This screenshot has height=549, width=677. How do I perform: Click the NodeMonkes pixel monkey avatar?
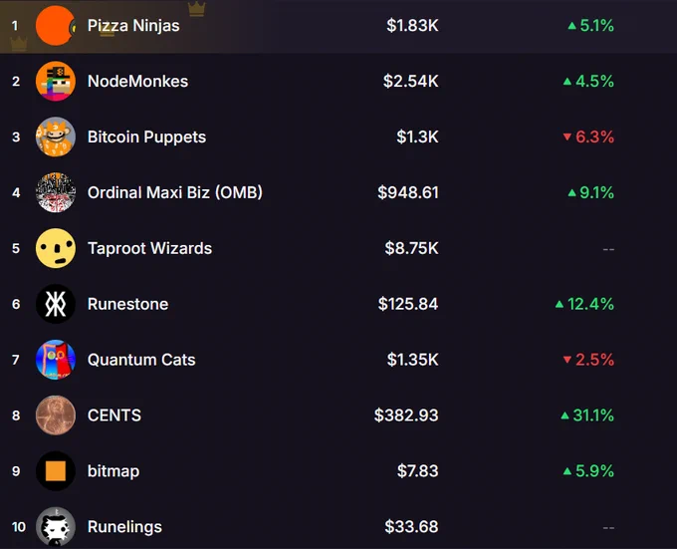click(56, 82)
